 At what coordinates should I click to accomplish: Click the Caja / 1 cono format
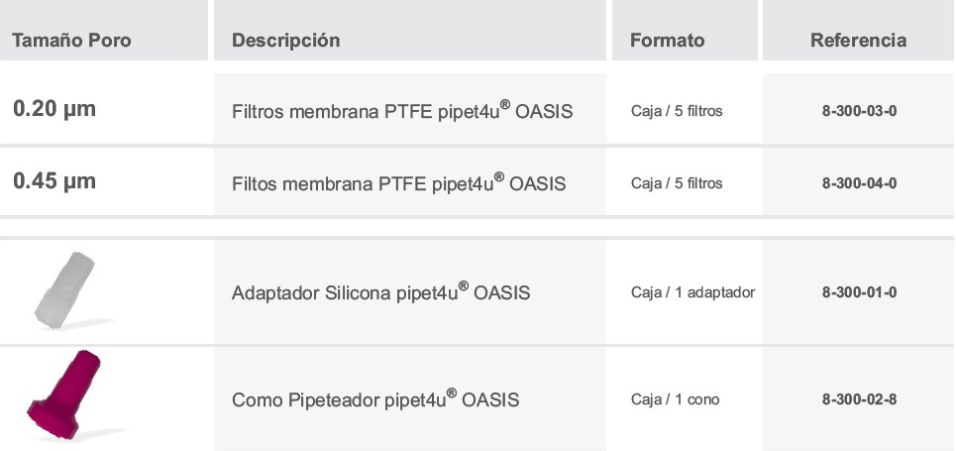pos(675,400)
